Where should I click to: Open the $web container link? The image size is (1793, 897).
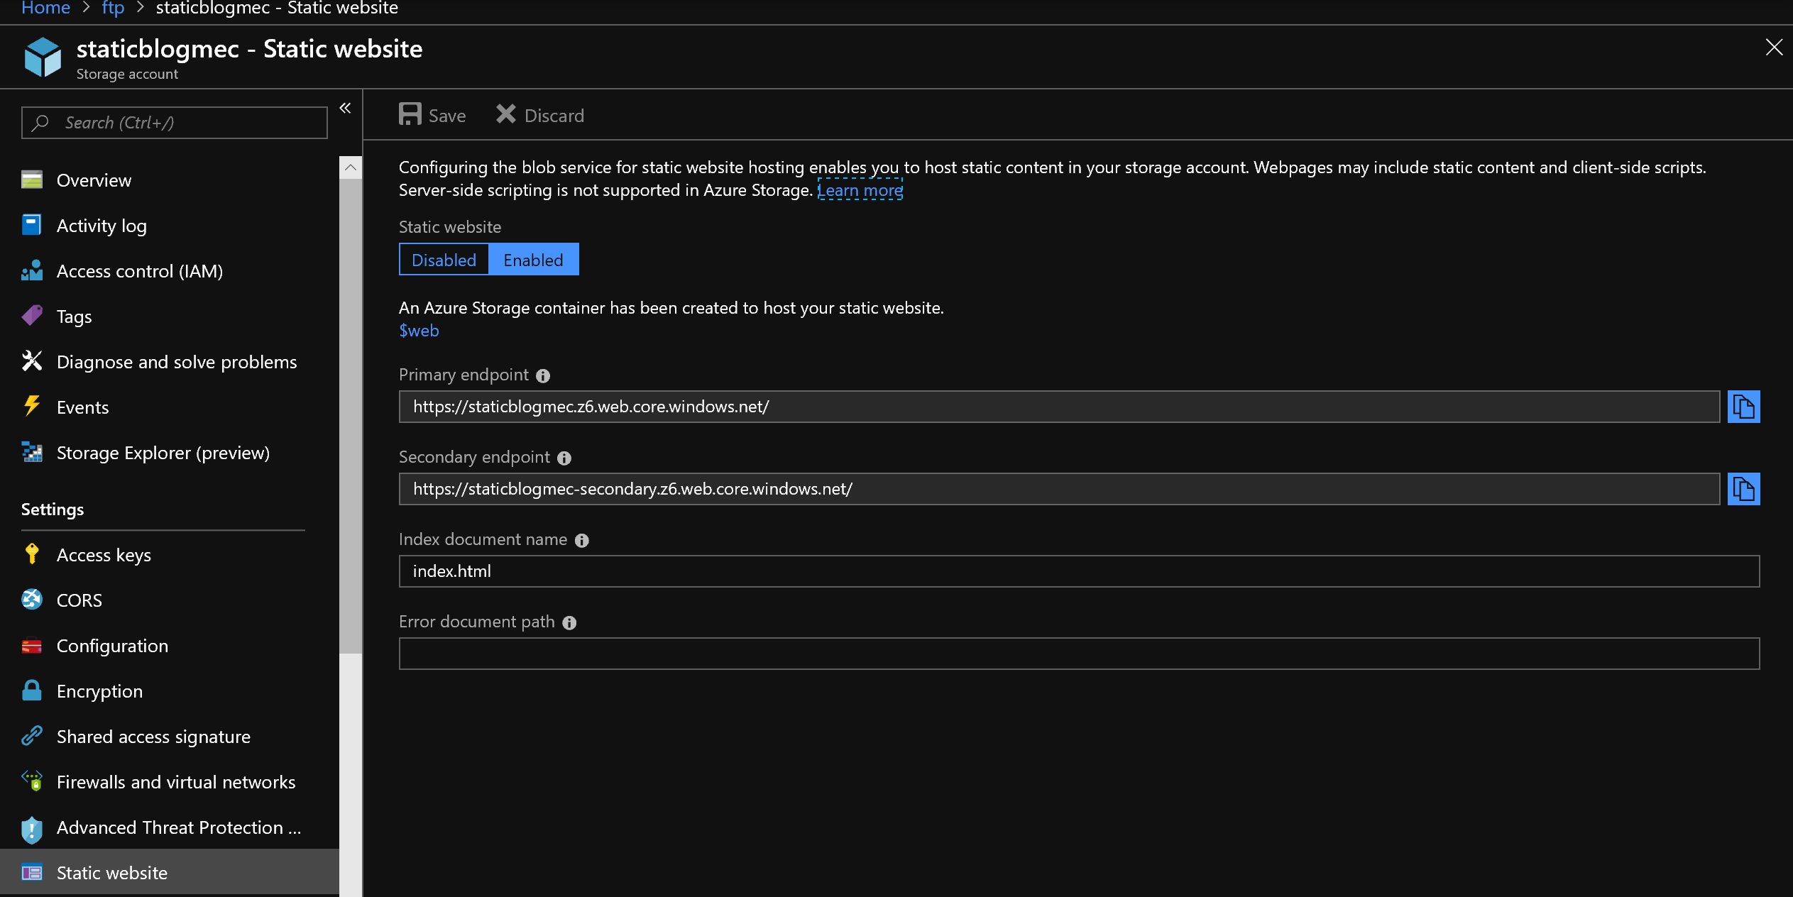click(x=419, y=331)
